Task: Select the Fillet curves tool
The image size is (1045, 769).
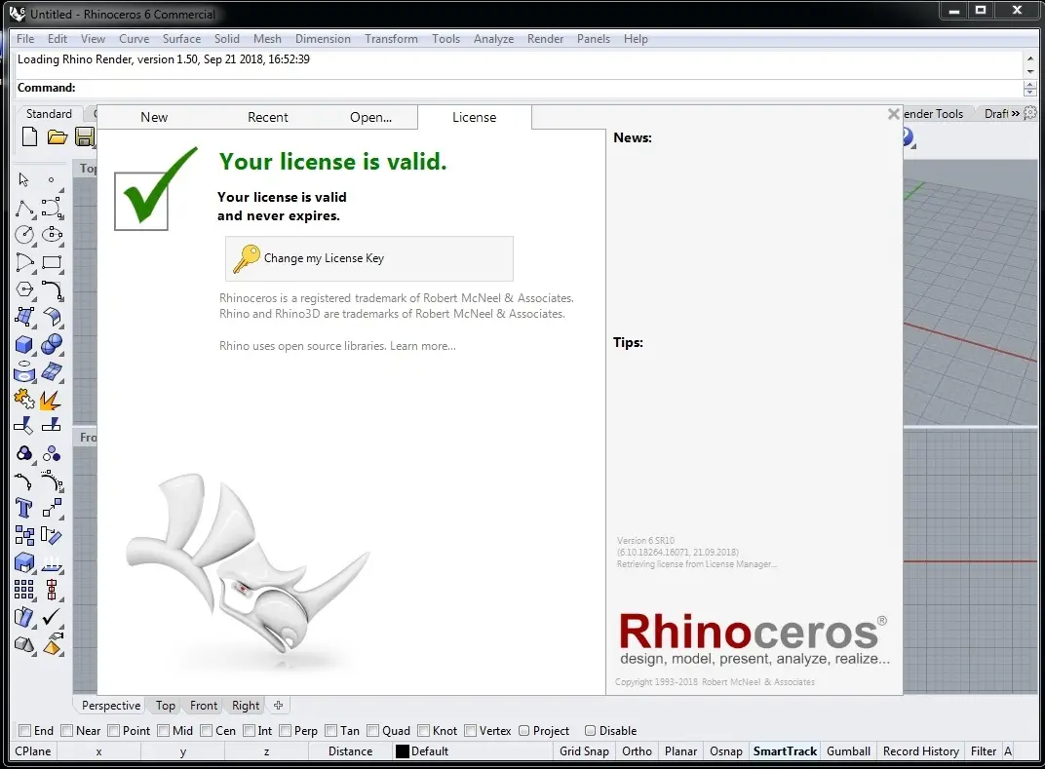Action: click(x=52, y=289)
